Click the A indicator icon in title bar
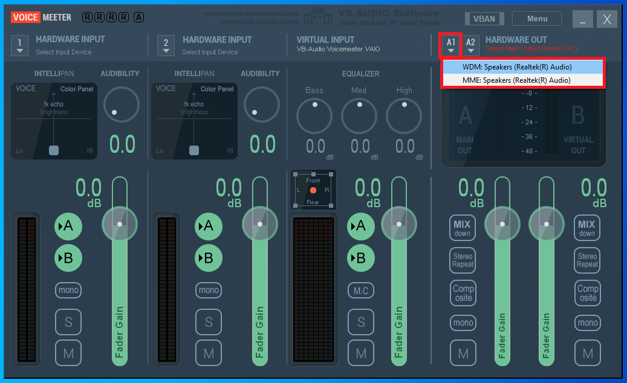Image resolution: width=627 pixels, height=383 pixels. [138, 17]
